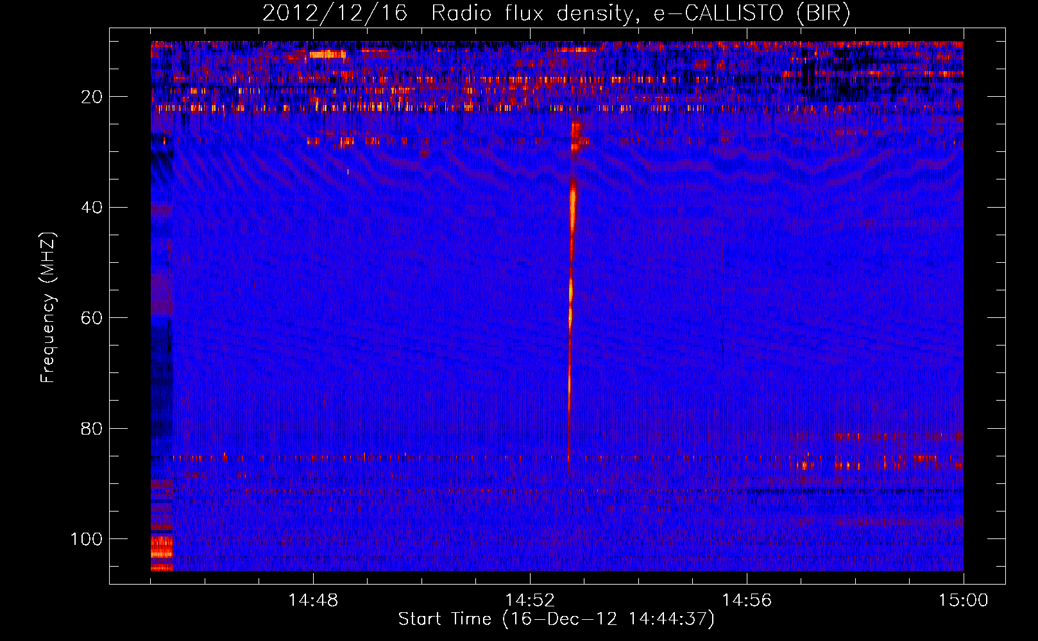The height and width of the screenshot is (641, 1038).
Task: Click the 14:52 time axis label
Action: click(530, 601)
